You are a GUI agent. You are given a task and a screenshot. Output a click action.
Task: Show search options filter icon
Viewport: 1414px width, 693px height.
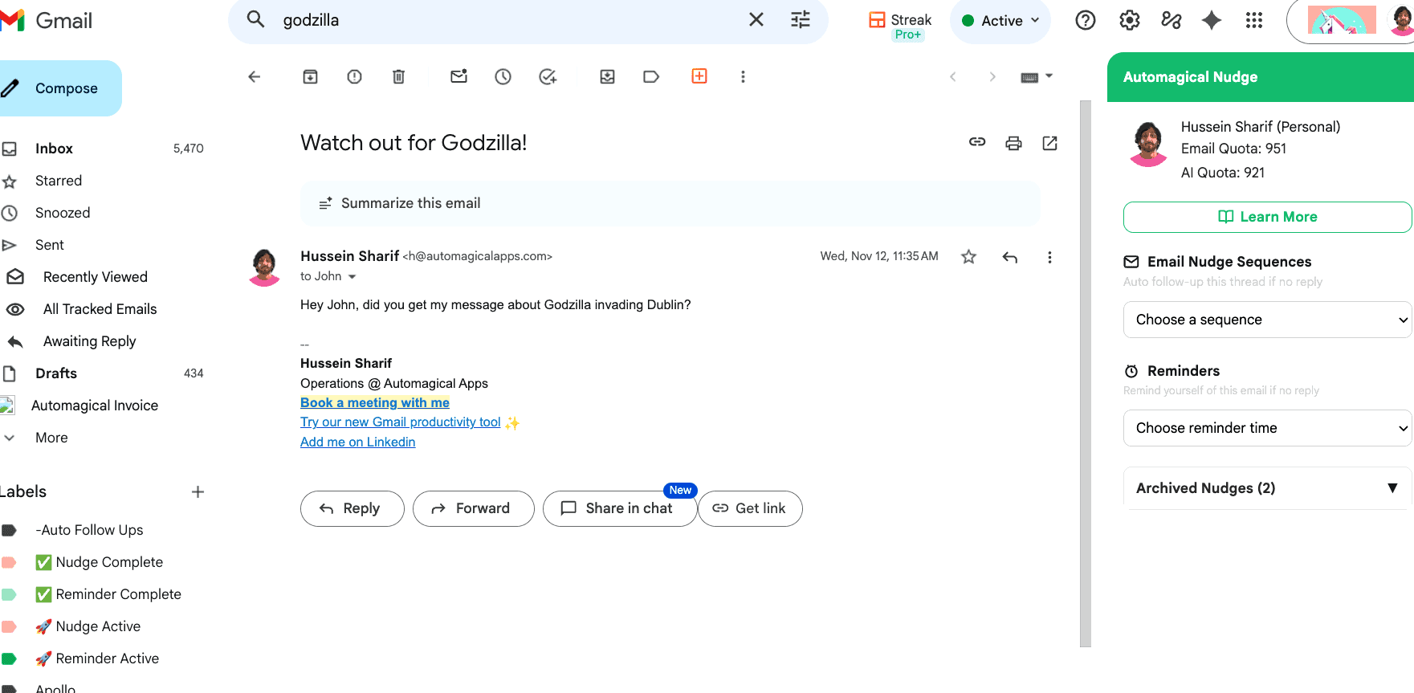click(801, 20)
